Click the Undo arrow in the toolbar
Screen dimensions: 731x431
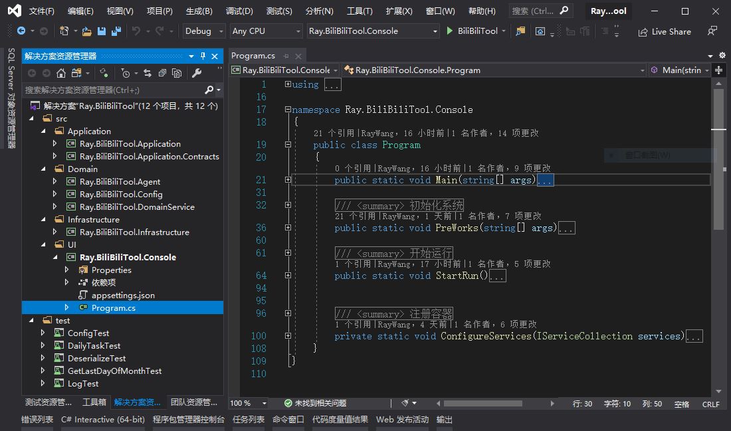click(136, 31)
